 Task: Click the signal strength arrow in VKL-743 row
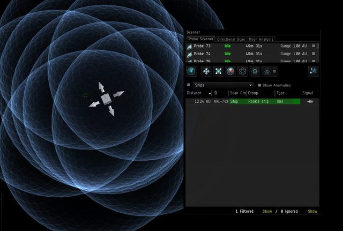(310, 101)
